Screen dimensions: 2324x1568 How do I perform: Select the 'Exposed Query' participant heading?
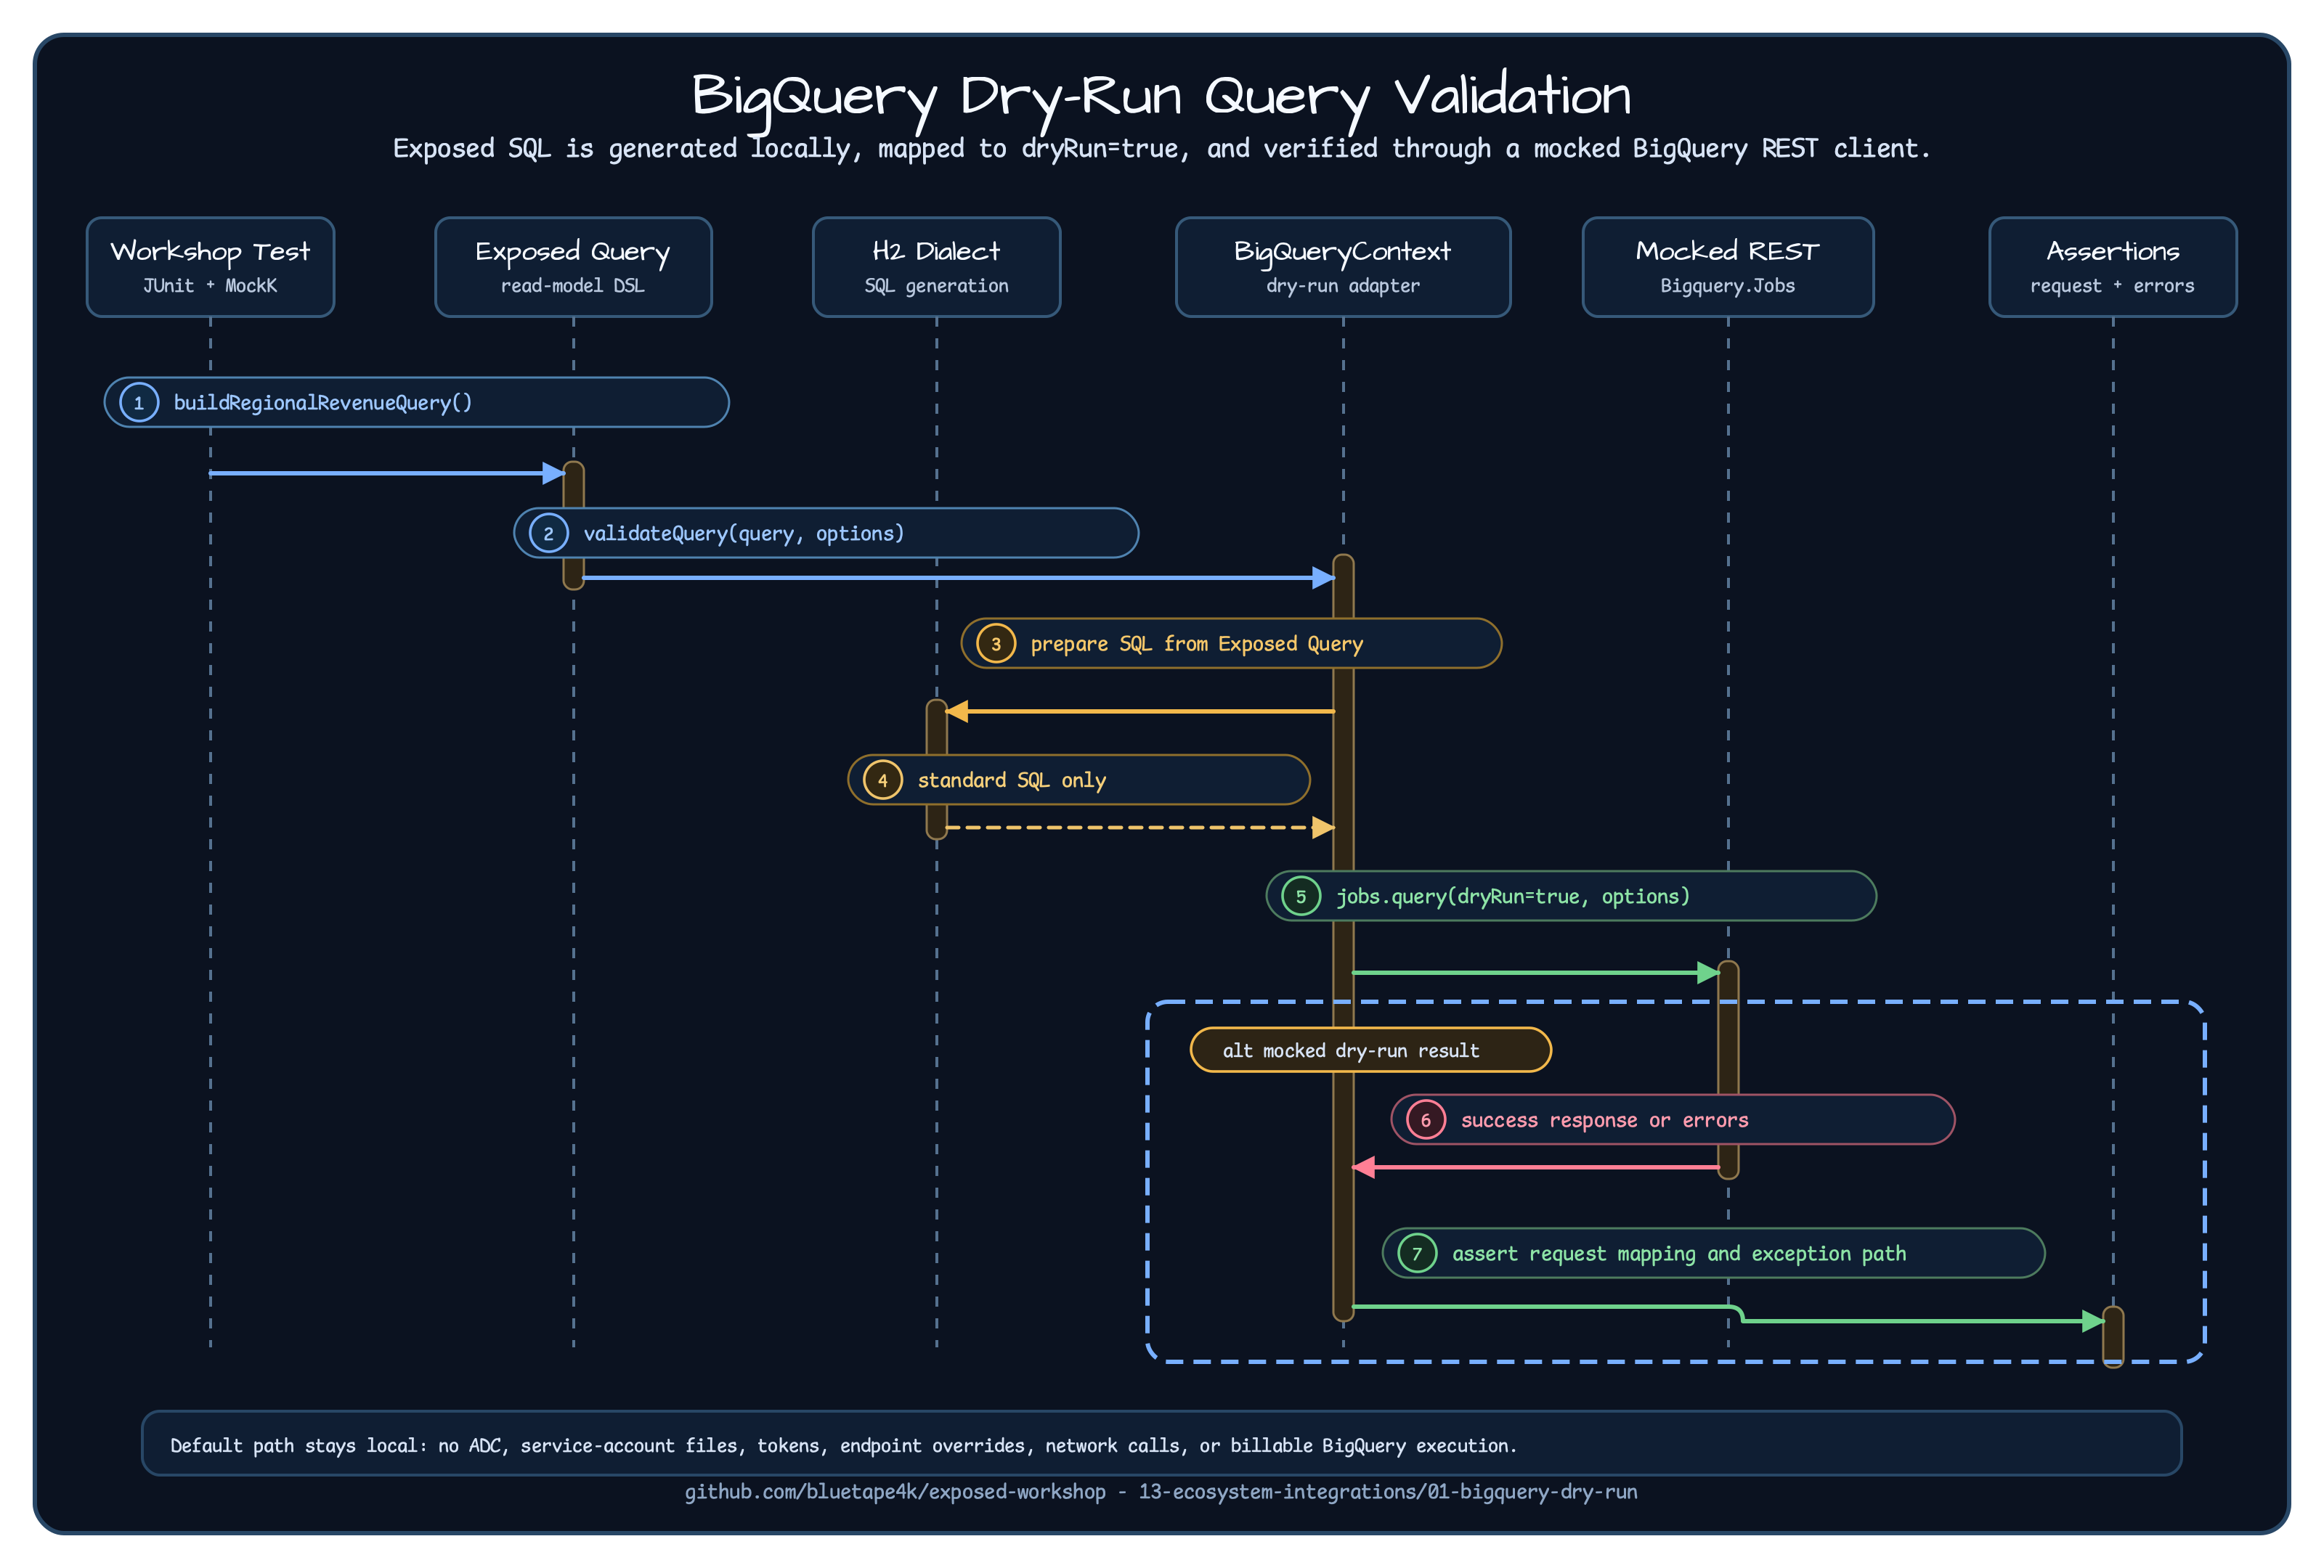click(x=573, y=252)
